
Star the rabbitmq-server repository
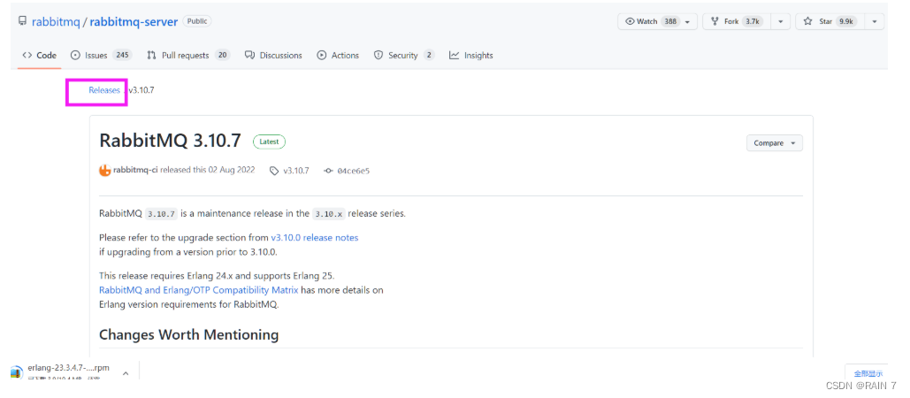click(x=827, y=21)
